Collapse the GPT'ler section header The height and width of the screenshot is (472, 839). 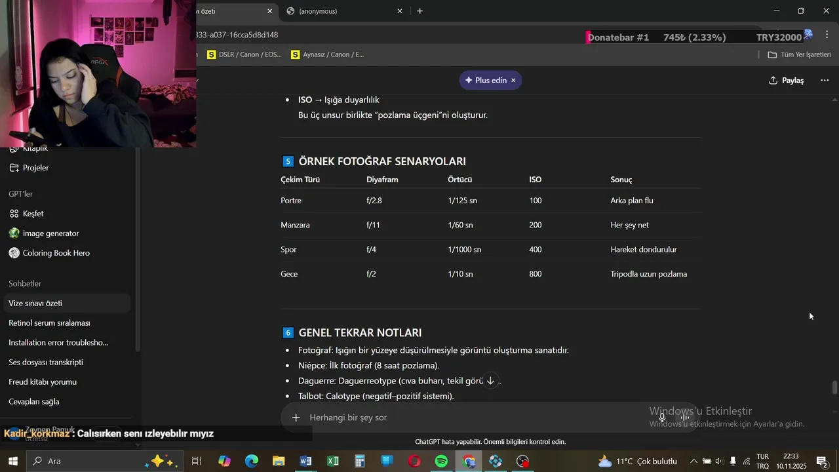click(20, 194)
